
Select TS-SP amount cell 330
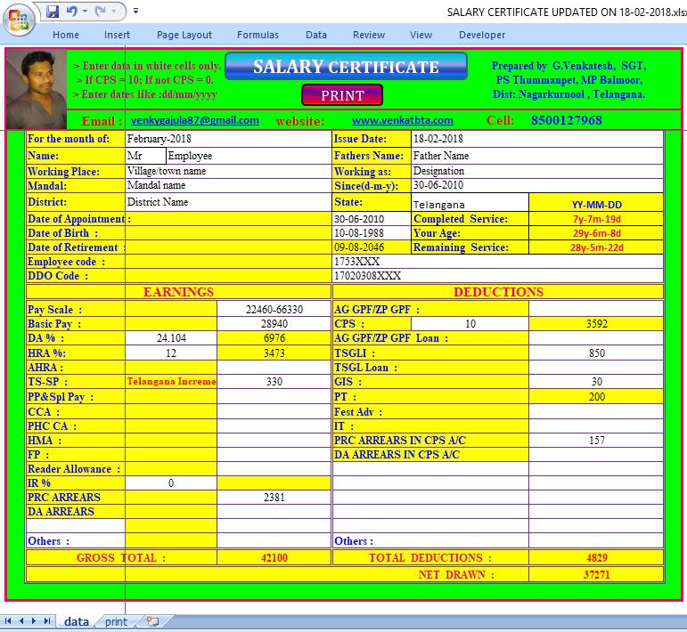[274, 382]
